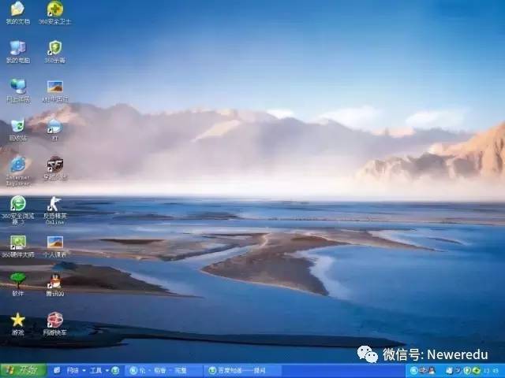Click the QQ penguin tray icon
This screenshot has height=378, width=505.
pyautogui.click(x=432, y=371)
